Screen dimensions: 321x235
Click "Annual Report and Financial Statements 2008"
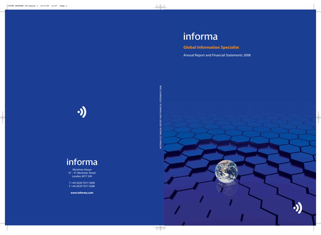coord(217,55)
